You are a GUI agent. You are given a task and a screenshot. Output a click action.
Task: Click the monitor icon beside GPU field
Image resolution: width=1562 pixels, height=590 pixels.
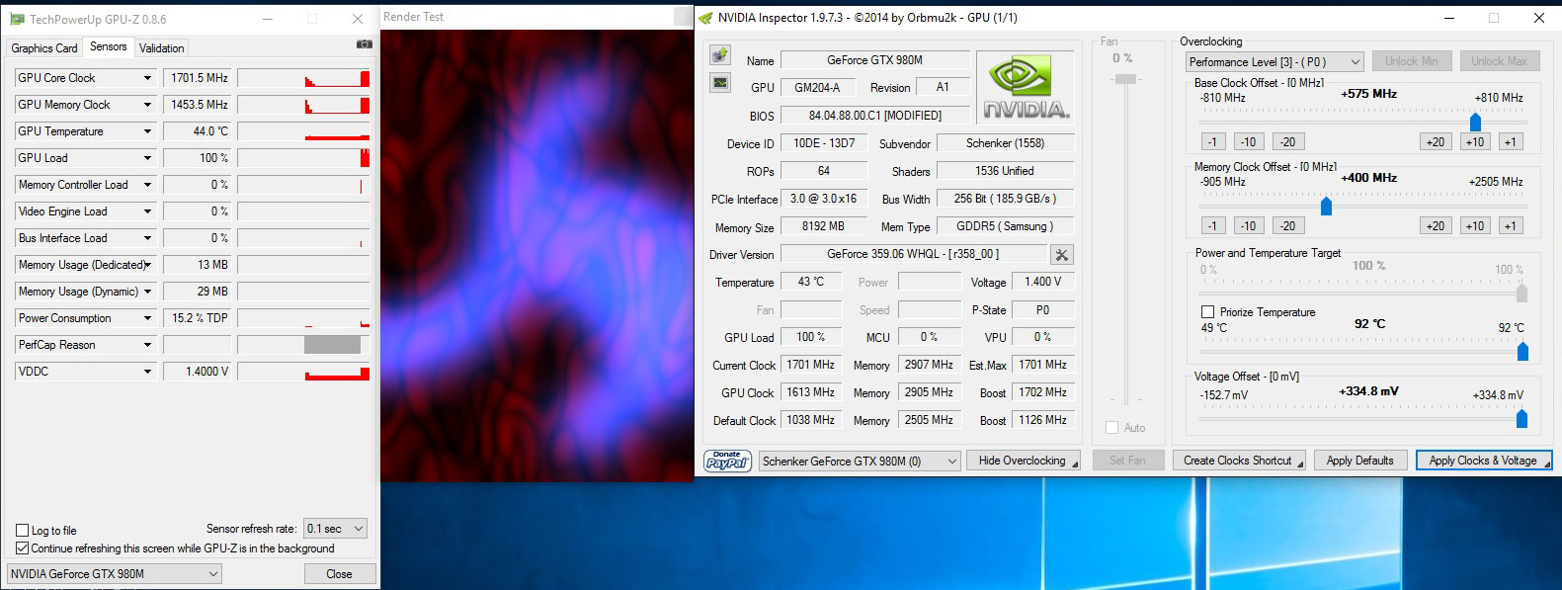click(720, 83)
